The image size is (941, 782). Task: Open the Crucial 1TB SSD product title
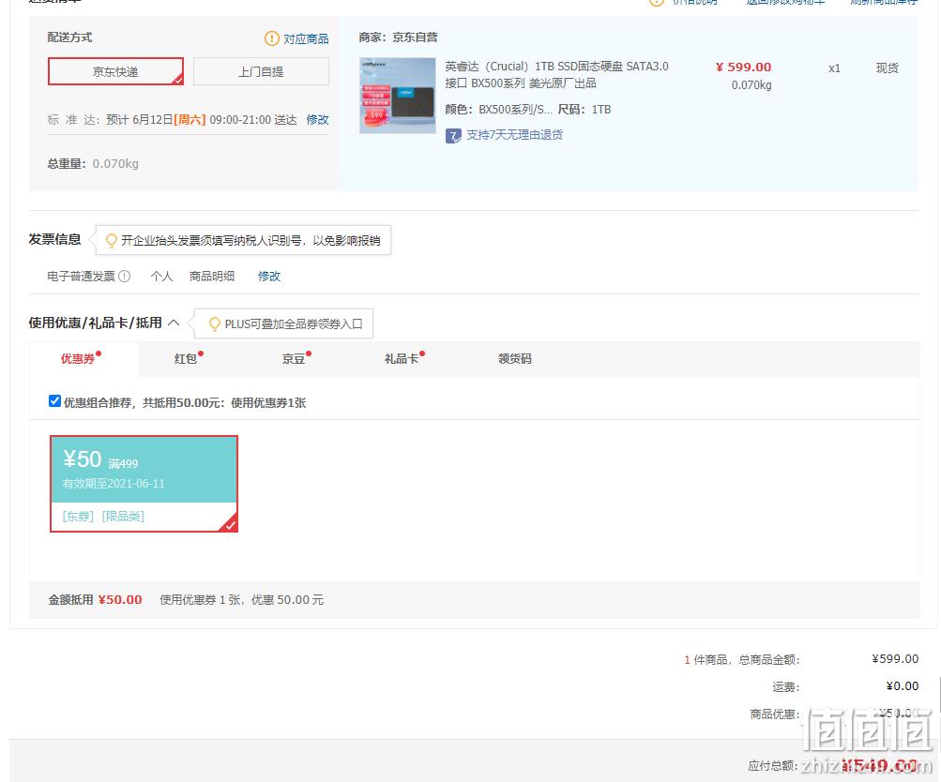coord(556,75)
